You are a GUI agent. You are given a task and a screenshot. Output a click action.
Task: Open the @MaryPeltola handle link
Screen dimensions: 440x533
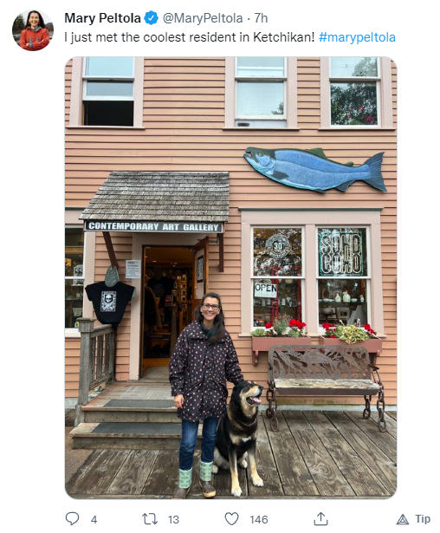point(203,18)
